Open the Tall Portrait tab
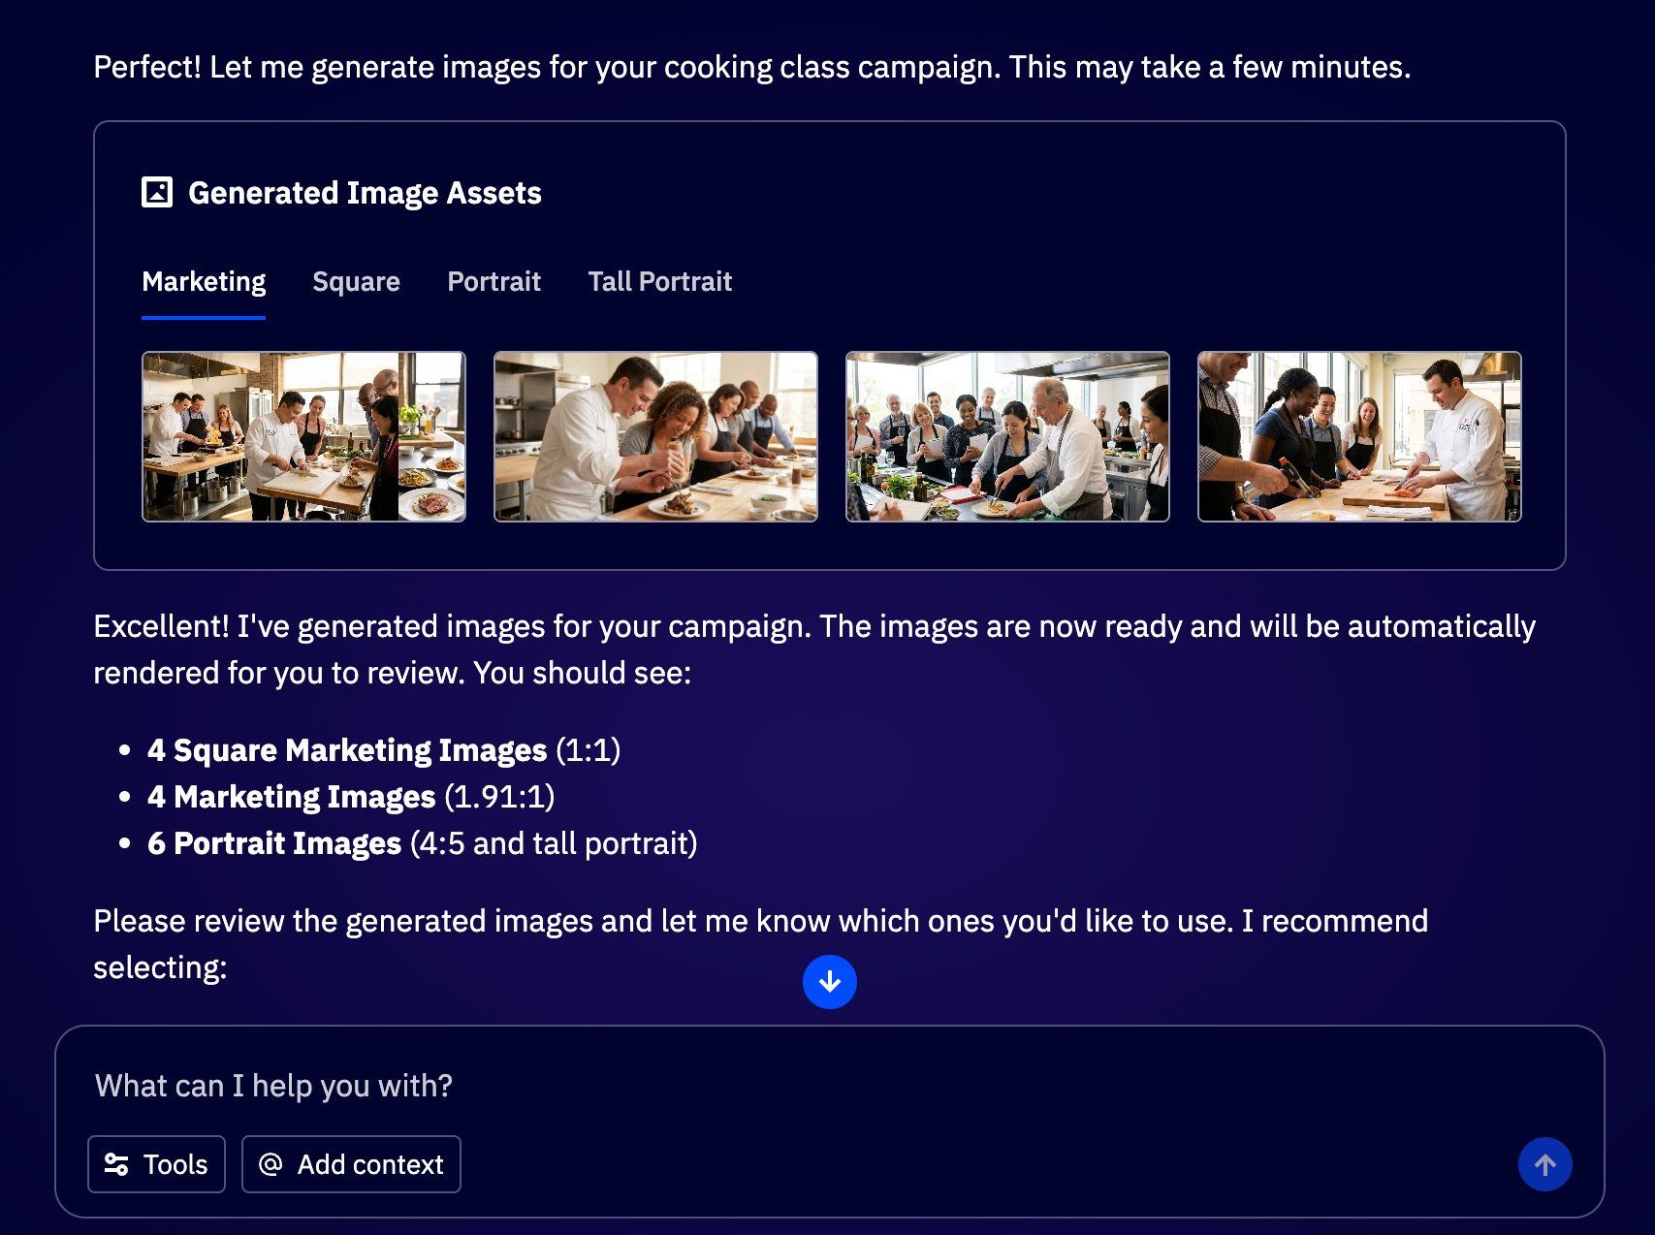1655x1235 pixels. click(659, 281)
